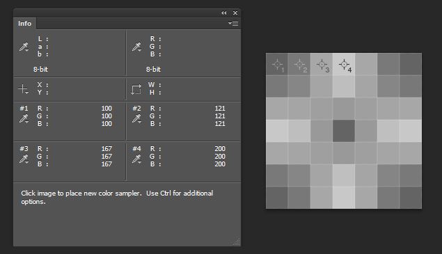Click the 8-bit label under RGB readout
This screenshot has width=442, height=254.
coord(153,69)
